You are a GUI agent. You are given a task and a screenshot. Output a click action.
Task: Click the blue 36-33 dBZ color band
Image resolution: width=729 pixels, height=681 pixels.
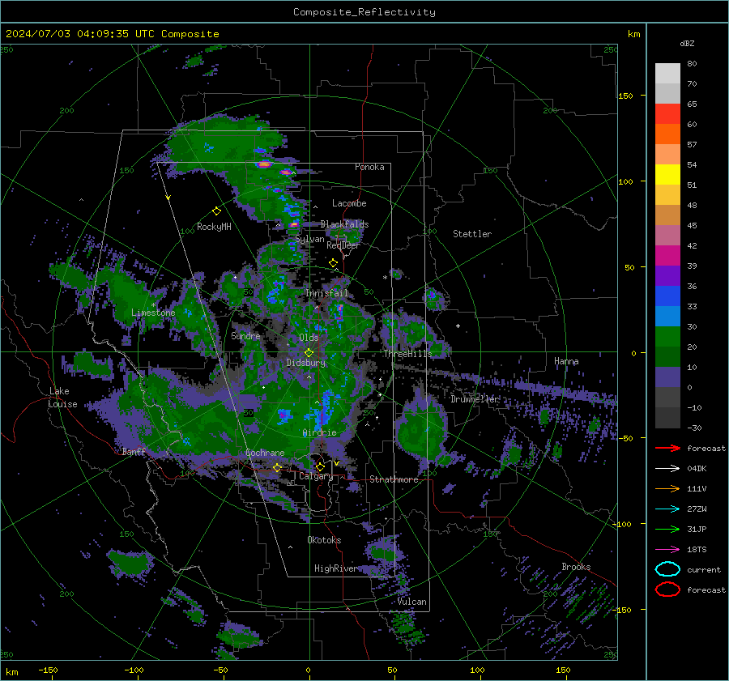(667, 296)
